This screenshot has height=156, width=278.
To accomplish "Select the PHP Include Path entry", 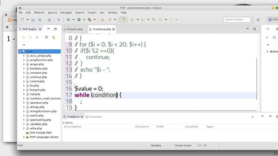I will point(40,133).
